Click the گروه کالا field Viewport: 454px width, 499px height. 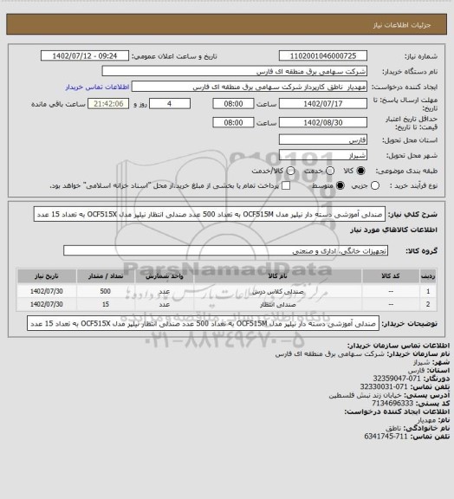(x=226, y=250)
